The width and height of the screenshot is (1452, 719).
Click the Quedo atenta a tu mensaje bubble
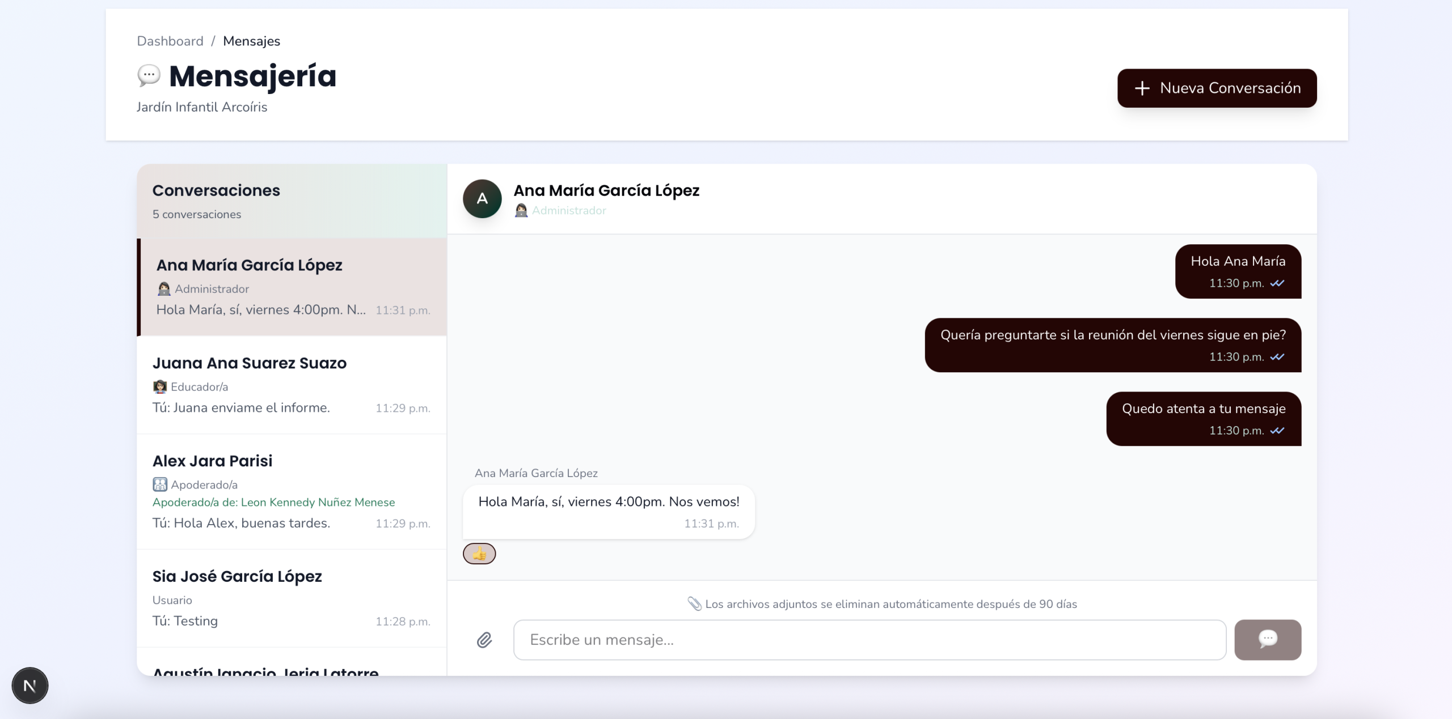pos(1204,419)
